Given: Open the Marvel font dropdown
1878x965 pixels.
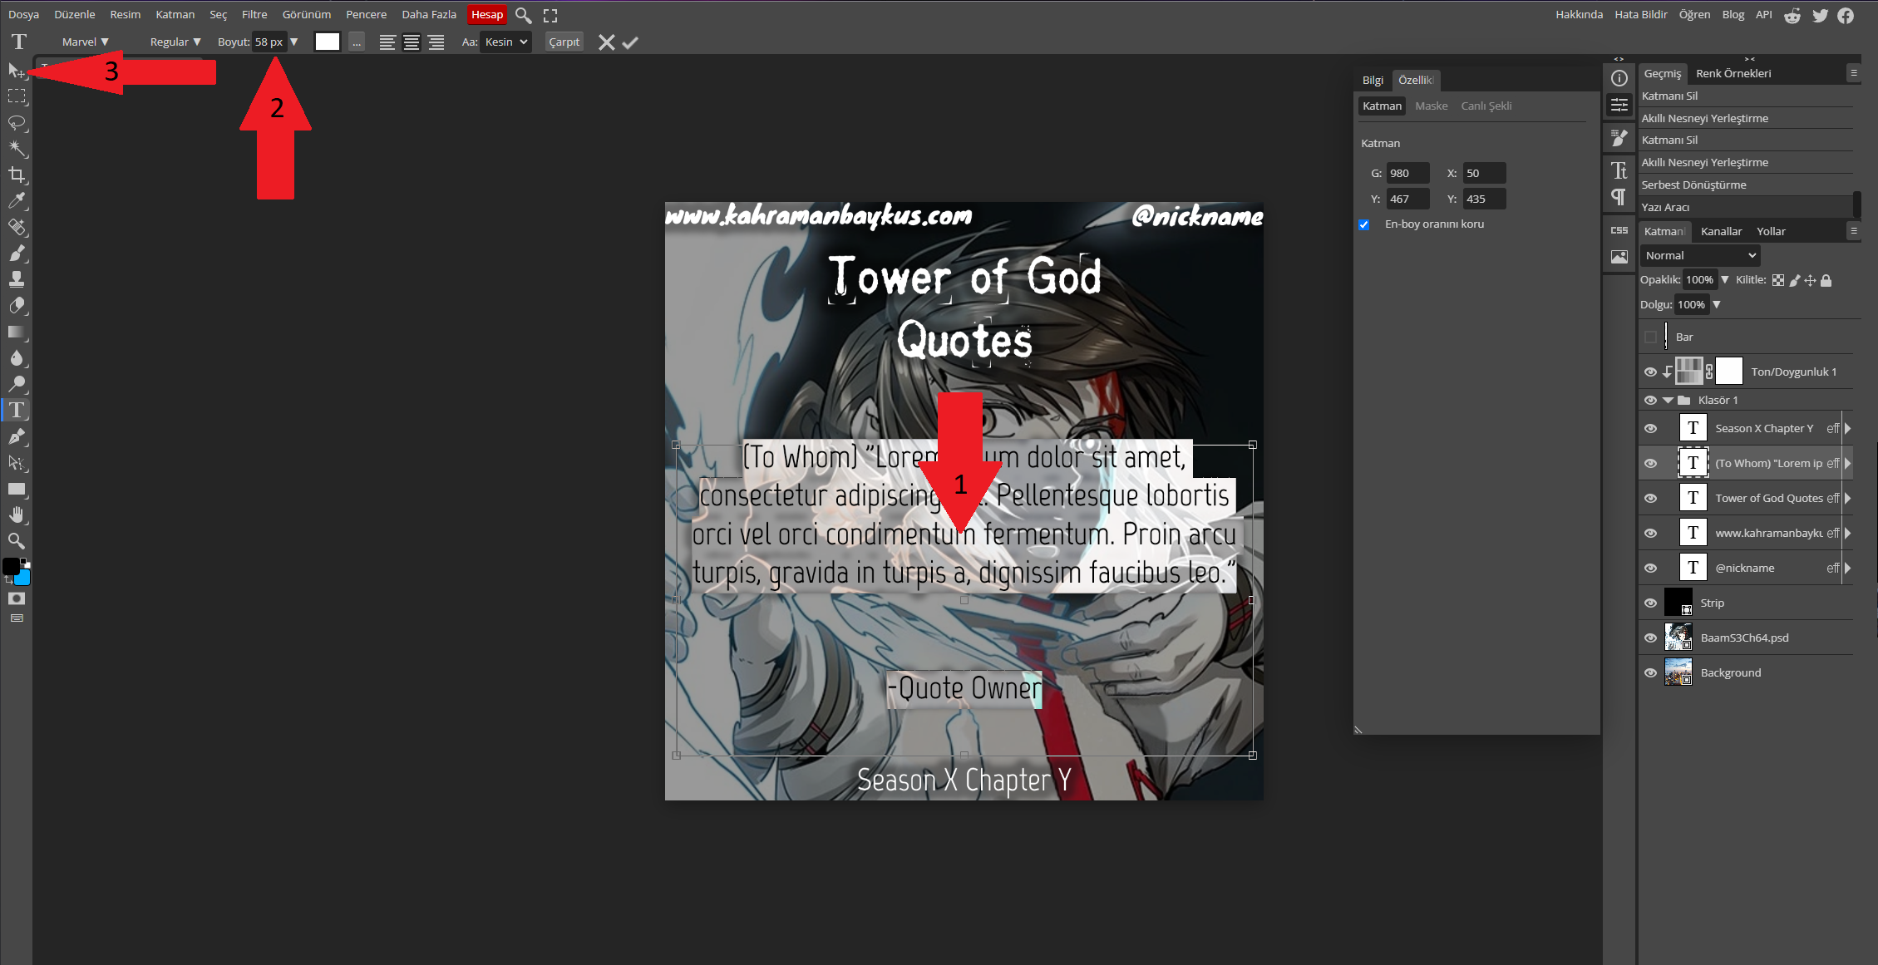Looking at the screenshot, I should (x=86, y=42).
